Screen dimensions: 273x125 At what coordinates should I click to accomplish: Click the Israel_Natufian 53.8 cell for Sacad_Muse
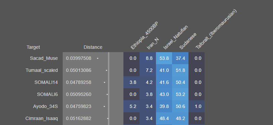164,58
